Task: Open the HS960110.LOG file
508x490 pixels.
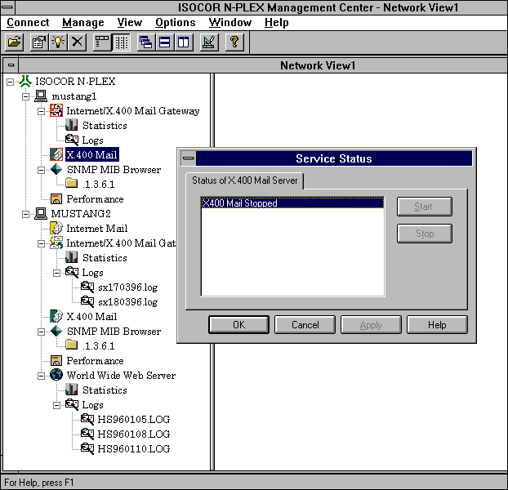Action: 133,448
